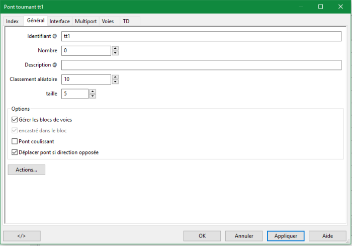Increase the Nombre value with up arrow
This screenshot has width=352, height=246.
[x=115, y=48]
